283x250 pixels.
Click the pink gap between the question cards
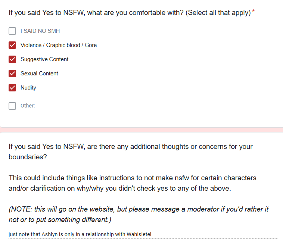click(x=141, y=130)
